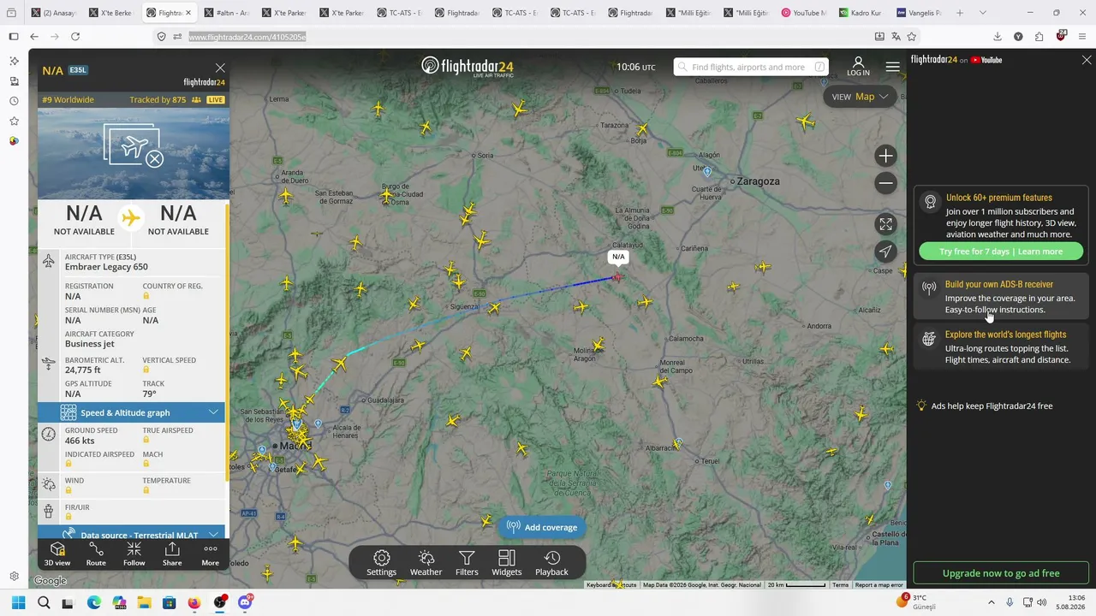Open File Explorer from the taskbar
Image resolution: width=1096 pixels, height=616 pixels.
144,602
